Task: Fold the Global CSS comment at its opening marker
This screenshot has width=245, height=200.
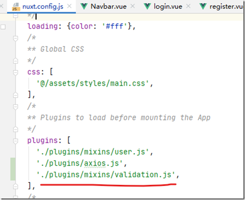Action: point(15,38)
